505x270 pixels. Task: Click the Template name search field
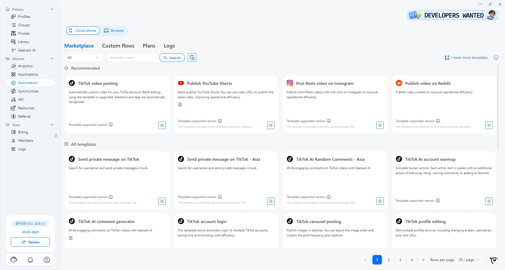point(133,58)
